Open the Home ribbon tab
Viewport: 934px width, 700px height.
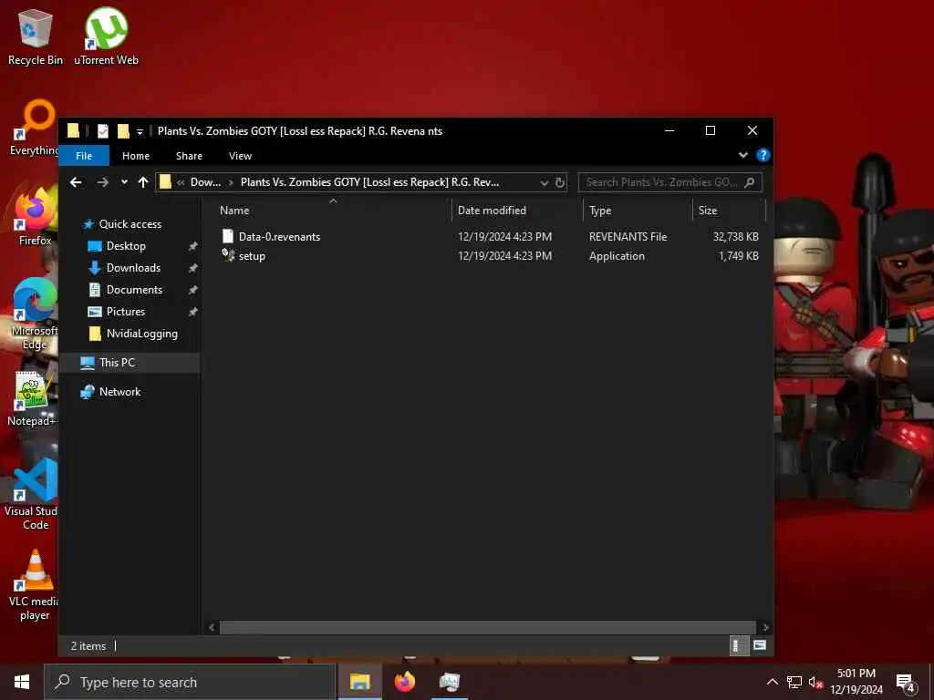136,155
